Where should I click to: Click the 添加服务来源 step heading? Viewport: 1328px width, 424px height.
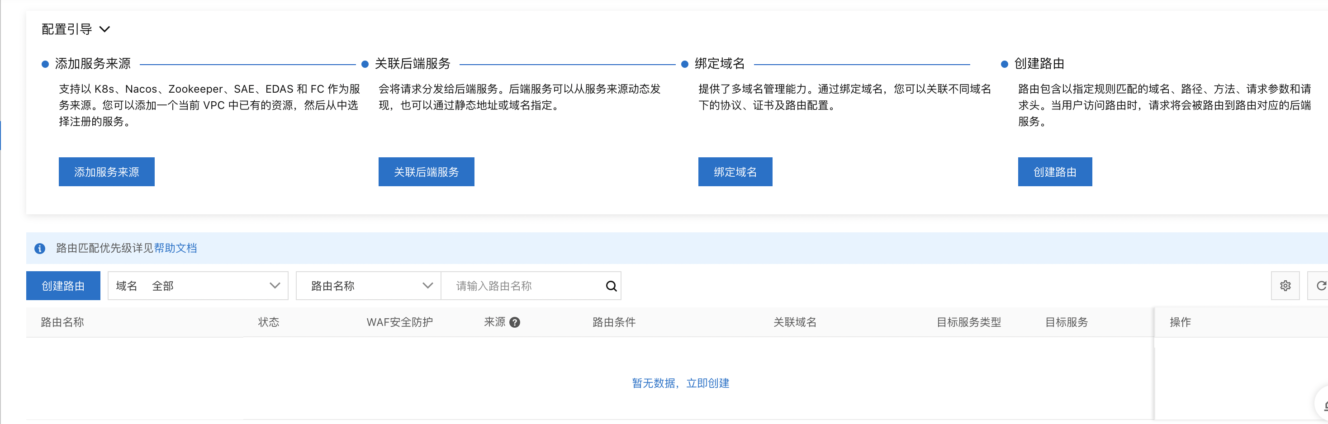click(93, 64)
